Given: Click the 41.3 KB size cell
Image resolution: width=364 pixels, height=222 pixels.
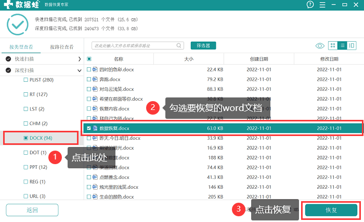Looking at the screenshot, I should [215, 177].
